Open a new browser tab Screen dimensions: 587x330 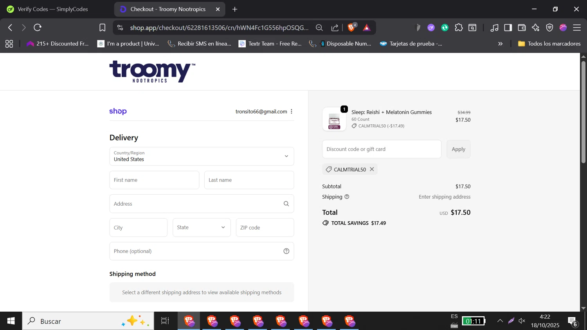click(x=235, y=9)
